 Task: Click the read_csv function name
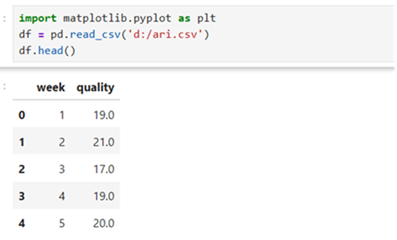click(x=96, y=34)
